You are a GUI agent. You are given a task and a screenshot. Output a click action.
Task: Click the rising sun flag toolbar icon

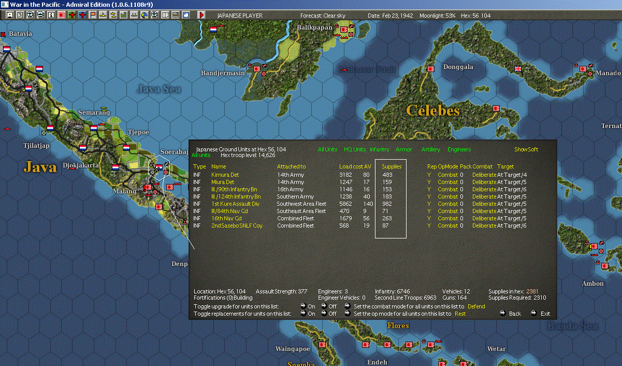[62, 15]
